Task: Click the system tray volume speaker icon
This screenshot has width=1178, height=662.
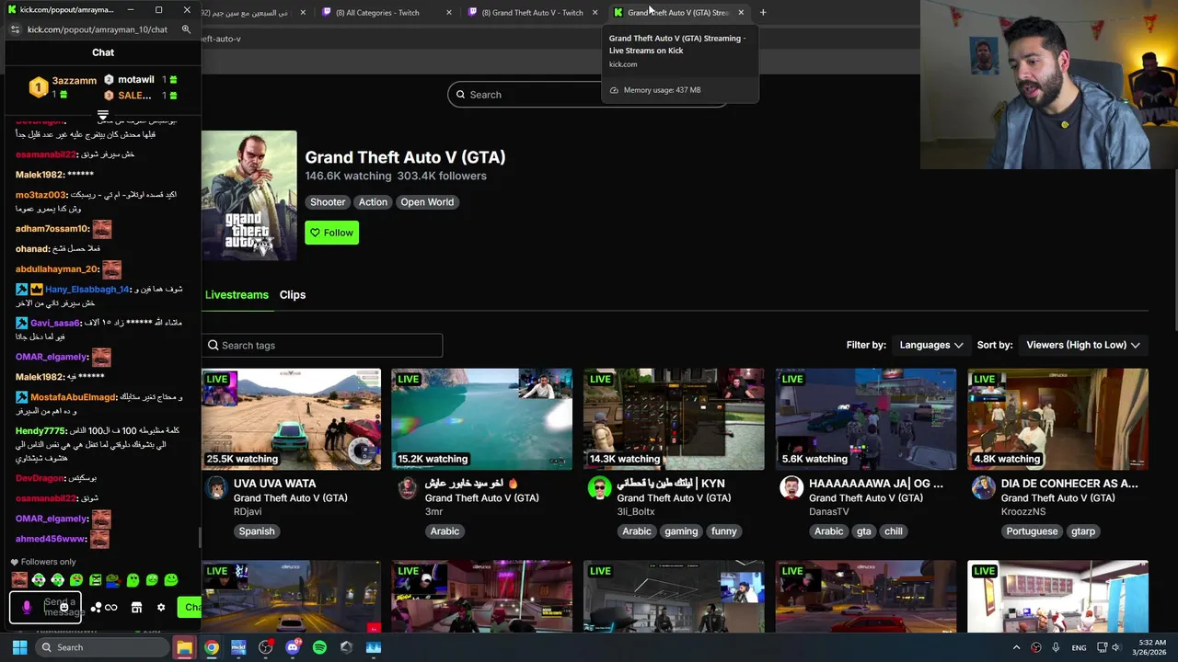Action: tap(1115, 647)
